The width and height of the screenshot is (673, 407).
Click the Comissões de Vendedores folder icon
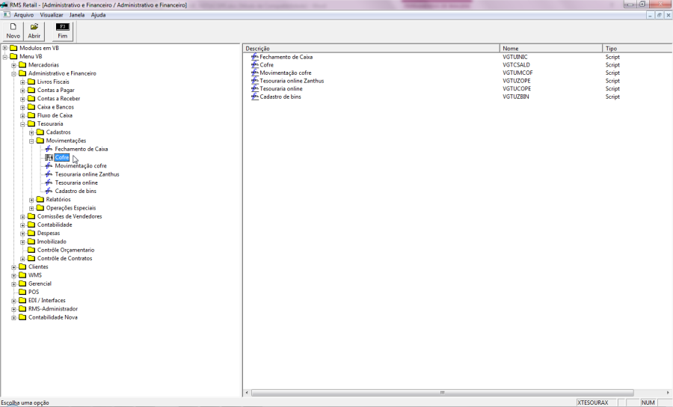(31, 216)
